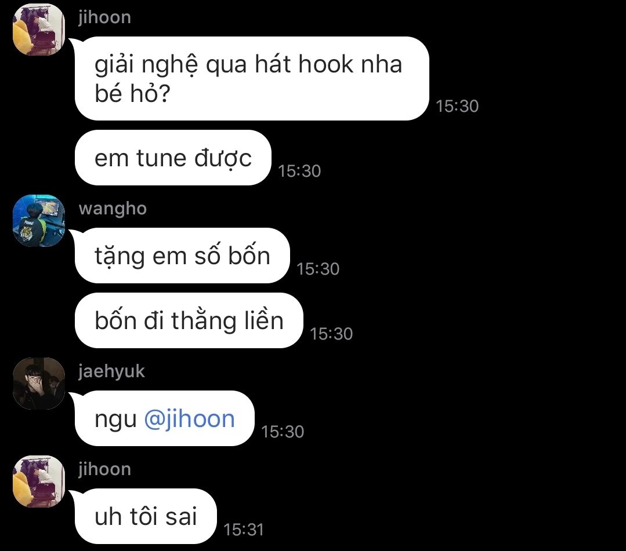Select the 'bốn đi thằng liền' message
This screenshot has height=551, width=626.
coord(189,320)
